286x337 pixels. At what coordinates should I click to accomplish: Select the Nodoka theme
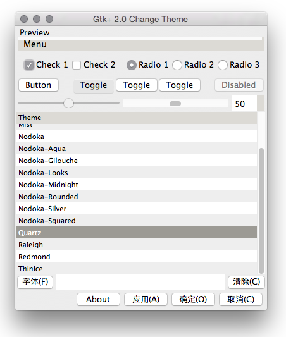[x=137, y=137]
